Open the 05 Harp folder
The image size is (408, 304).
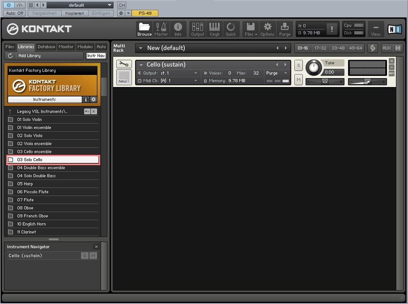coord(53,184)
